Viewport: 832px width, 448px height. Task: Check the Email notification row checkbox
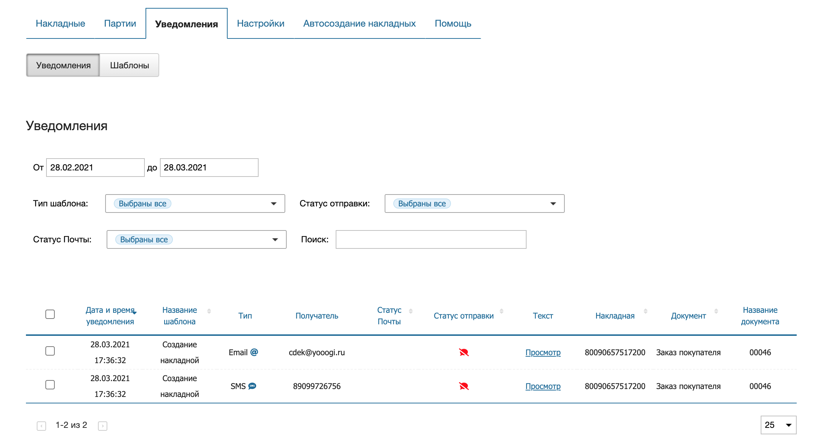(x=50, y=351)
